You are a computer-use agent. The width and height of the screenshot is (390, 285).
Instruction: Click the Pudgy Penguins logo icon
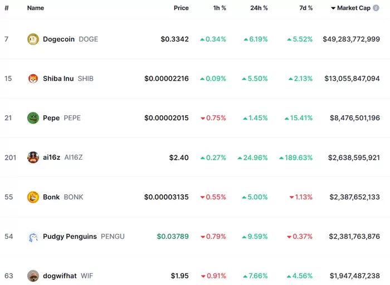[33, 237]
